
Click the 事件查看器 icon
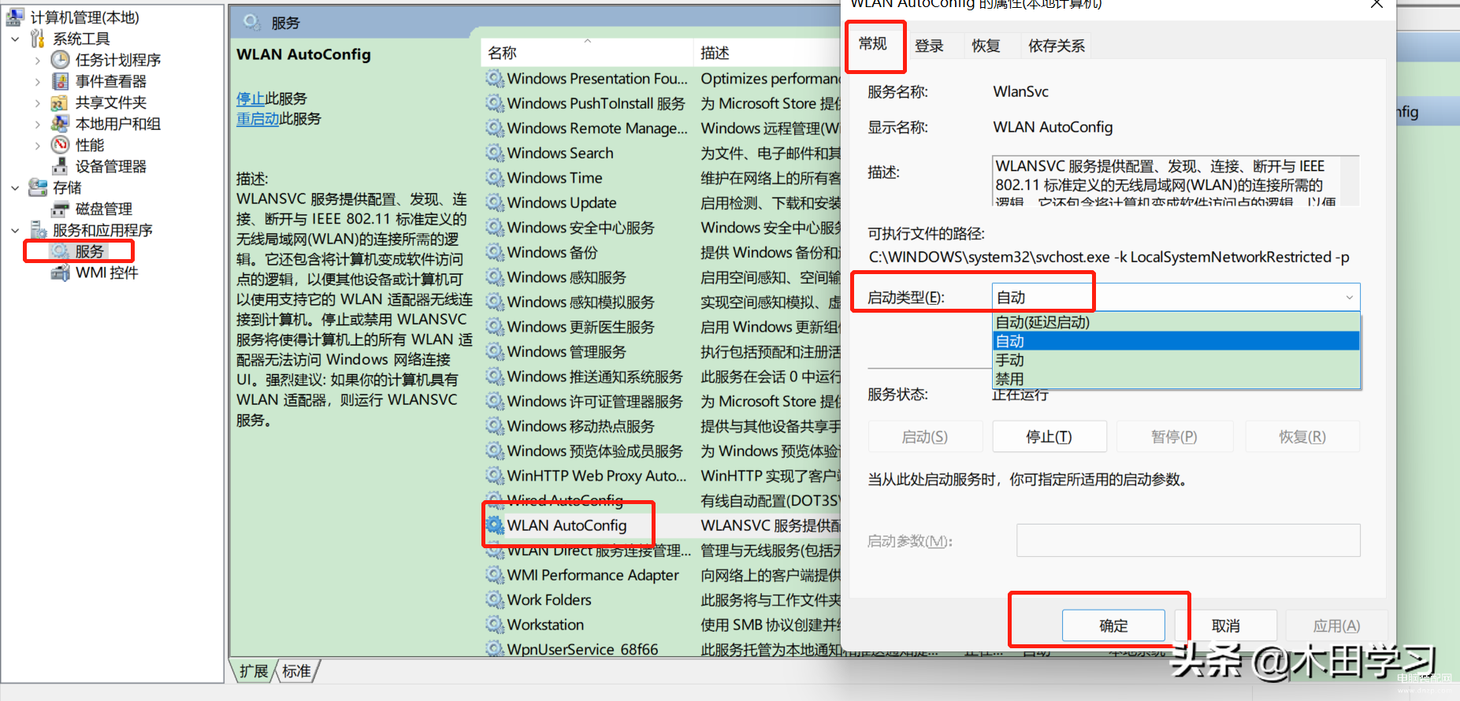point(60,80)
